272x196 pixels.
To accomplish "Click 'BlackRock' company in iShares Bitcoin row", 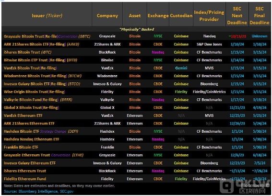I will pyautogui.click(x=107, y=52).
